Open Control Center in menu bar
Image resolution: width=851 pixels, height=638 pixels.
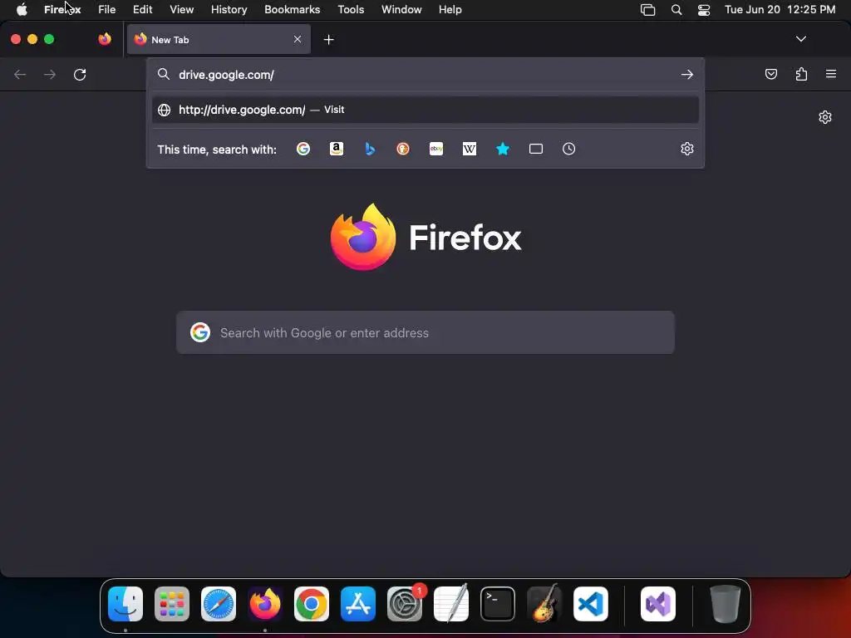(x=704, y=10)
